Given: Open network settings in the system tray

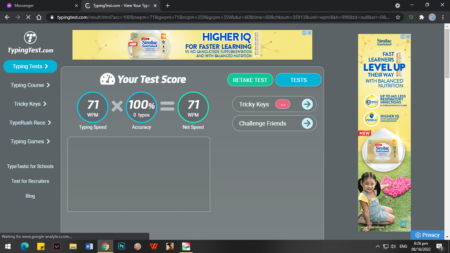Looking at the screenshot, I should point(386,246).
